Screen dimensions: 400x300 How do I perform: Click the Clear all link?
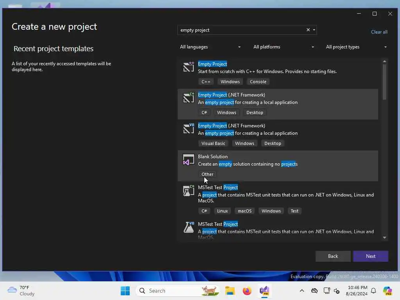click(x=379, y=32)
